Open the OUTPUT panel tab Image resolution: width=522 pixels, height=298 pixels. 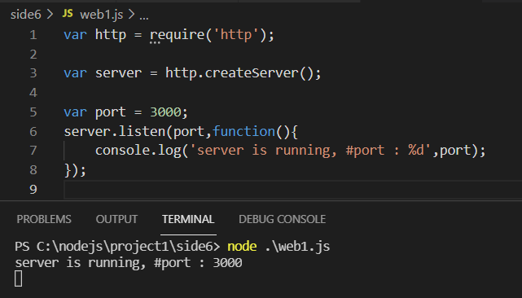tap(116, 219)
